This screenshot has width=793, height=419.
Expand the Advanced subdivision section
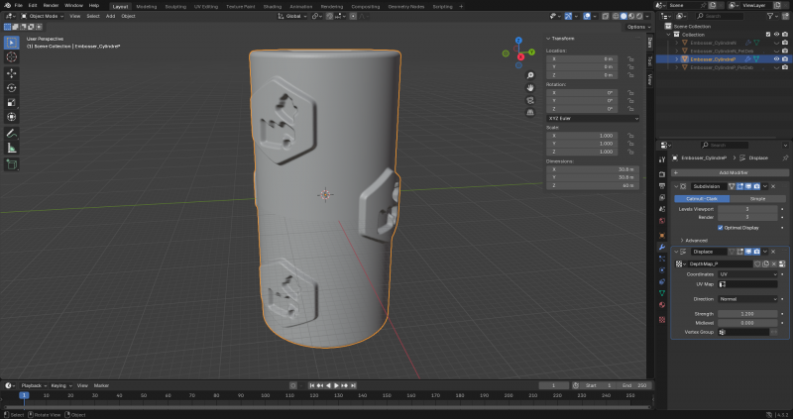[695, 240]
